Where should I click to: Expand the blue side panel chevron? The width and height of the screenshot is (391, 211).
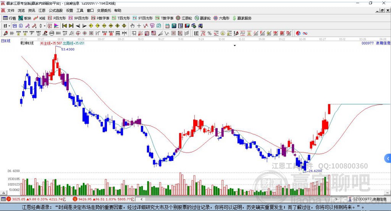[x=388, y=158]
